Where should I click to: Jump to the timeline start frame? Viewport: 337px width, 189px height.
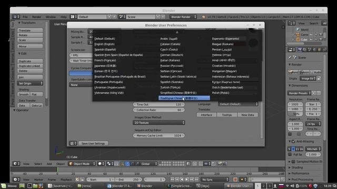[172, 180]
